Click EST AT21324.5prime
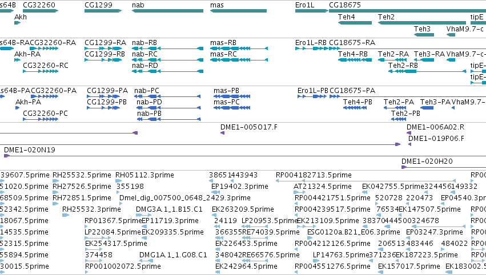Viewport: 486px width, 275px height. click(299, 192)
